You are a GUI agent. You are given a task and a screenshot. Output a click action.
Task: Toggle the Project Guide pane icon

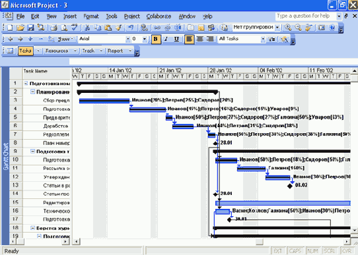pyautogui.click(x=10, y=51)
